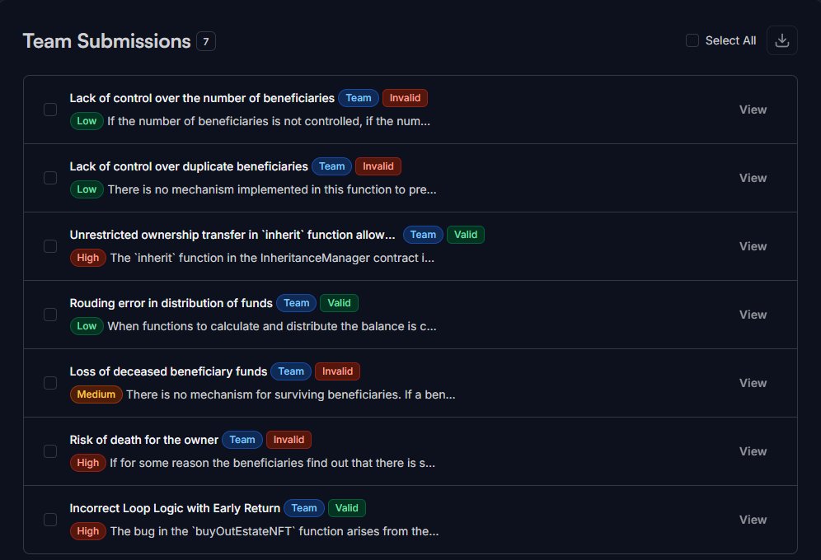Click Invalid tag on 'Risk of death' row
Image resolution: width=821 pixels, height=560 pixels.
pyautogui.click(x=289, y=440)
